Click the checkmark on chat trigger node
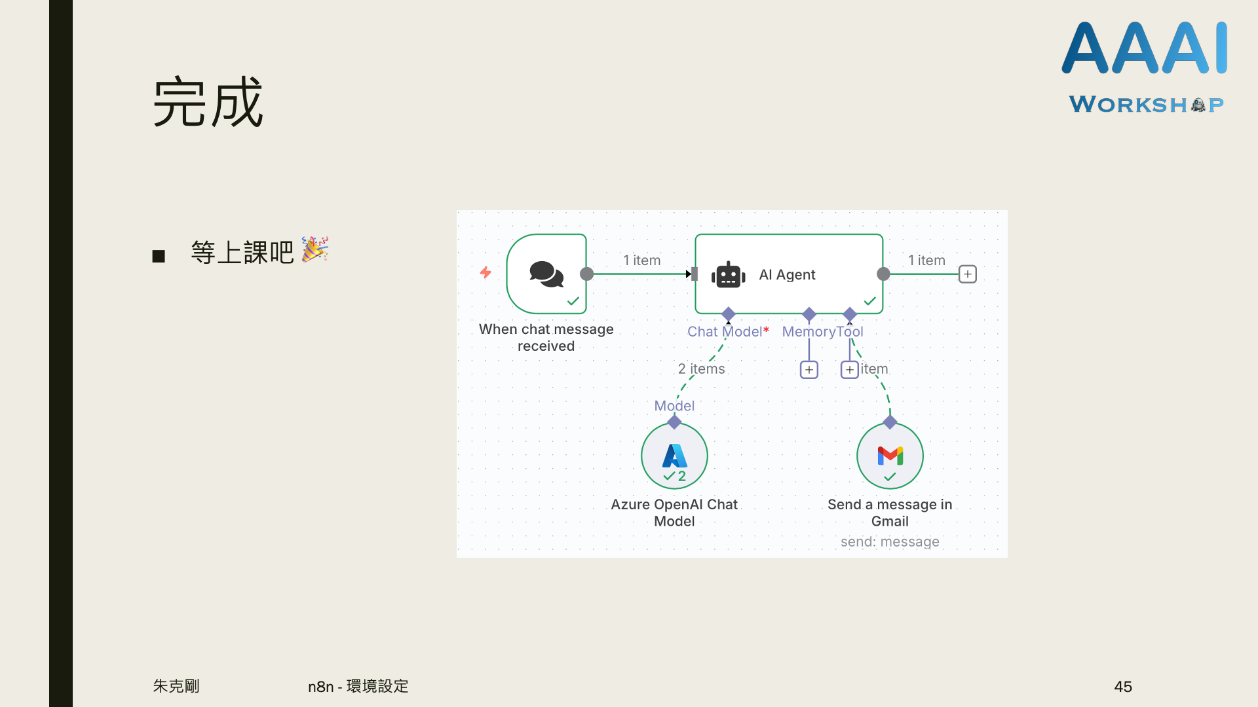 click(x=573, y=301)
